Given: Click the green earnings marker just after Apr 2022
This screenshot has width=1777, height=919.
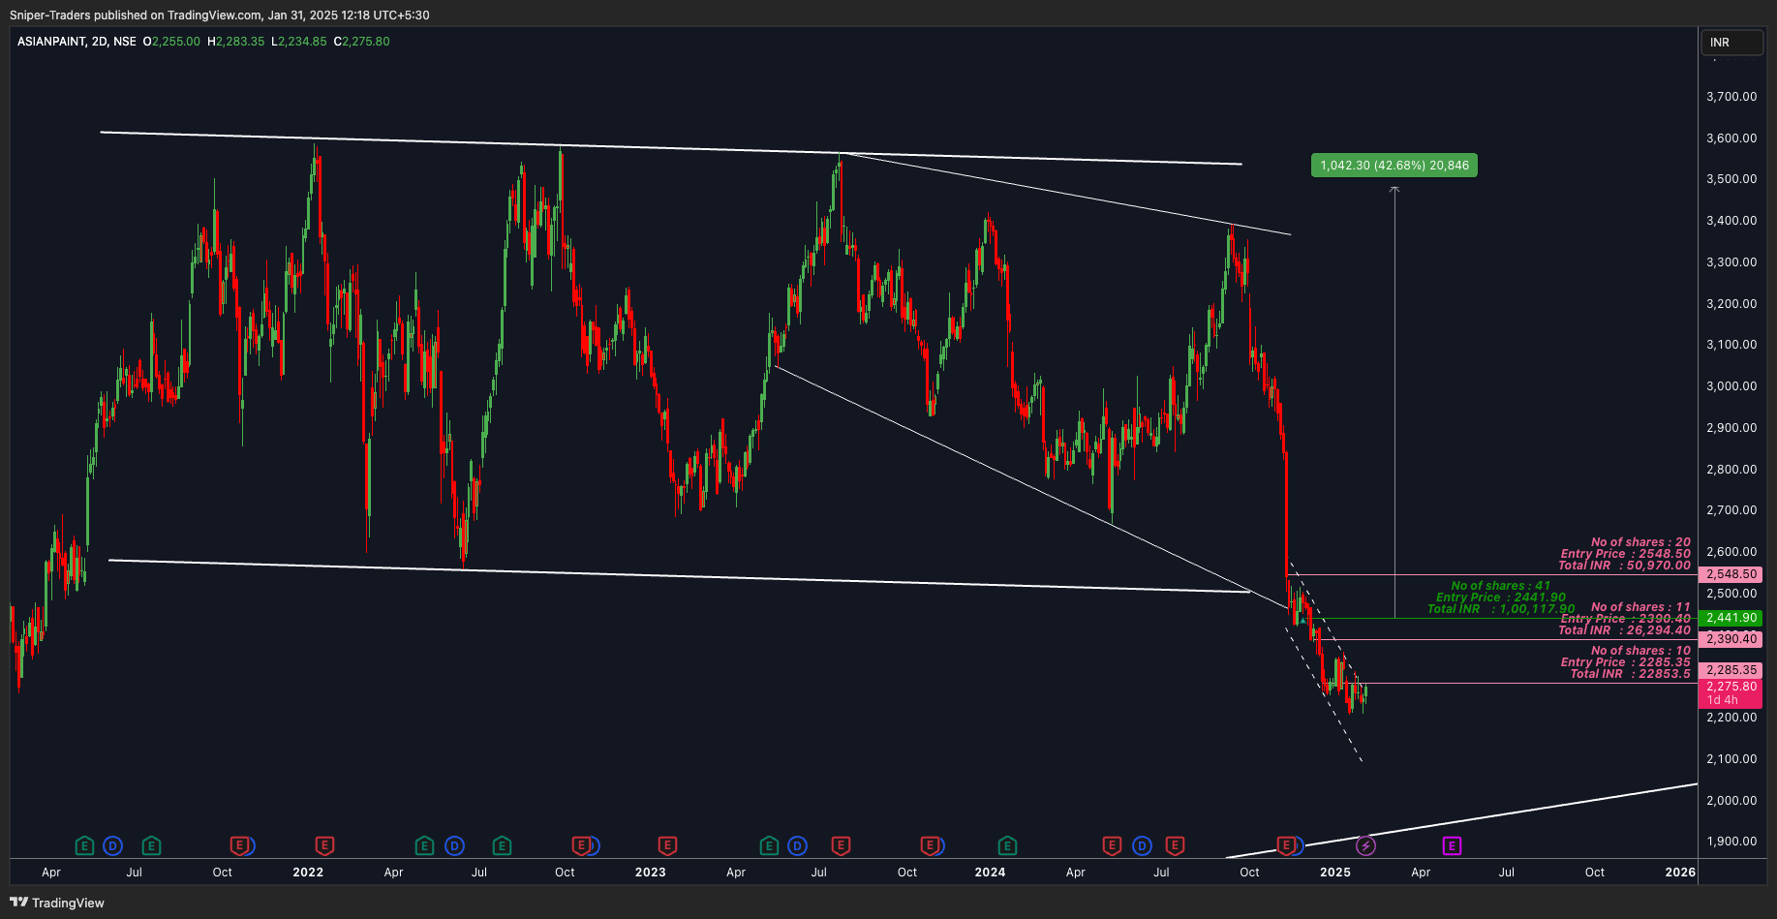Looking at the screenshot, I should pos(424,845).
